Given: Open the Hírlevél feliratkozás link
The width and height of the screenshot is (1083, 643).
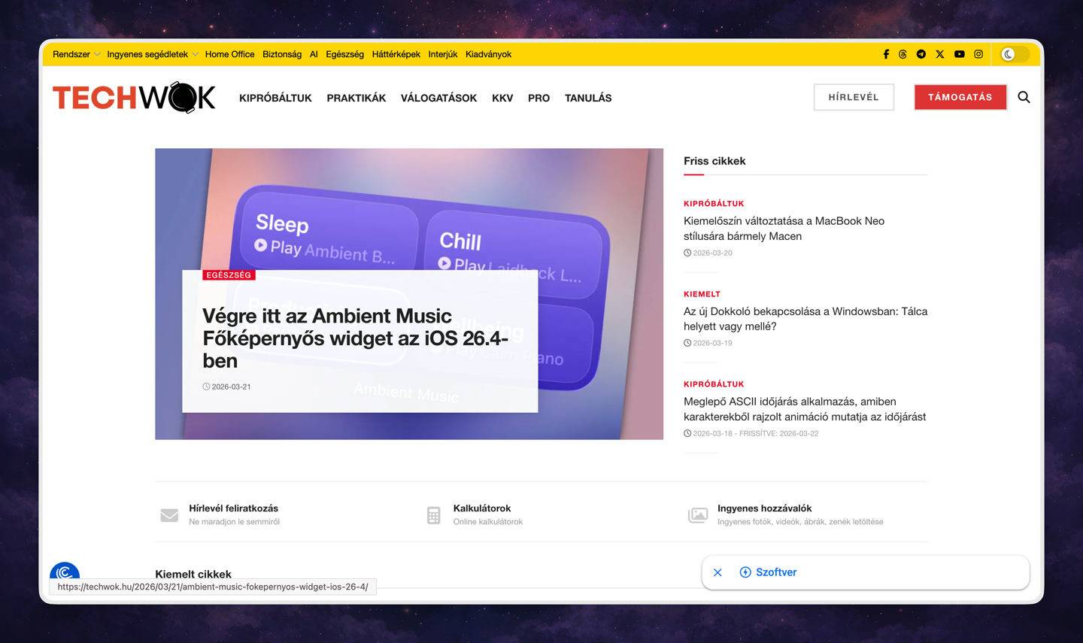Looking at the screenshot, I should pos(233,508).
